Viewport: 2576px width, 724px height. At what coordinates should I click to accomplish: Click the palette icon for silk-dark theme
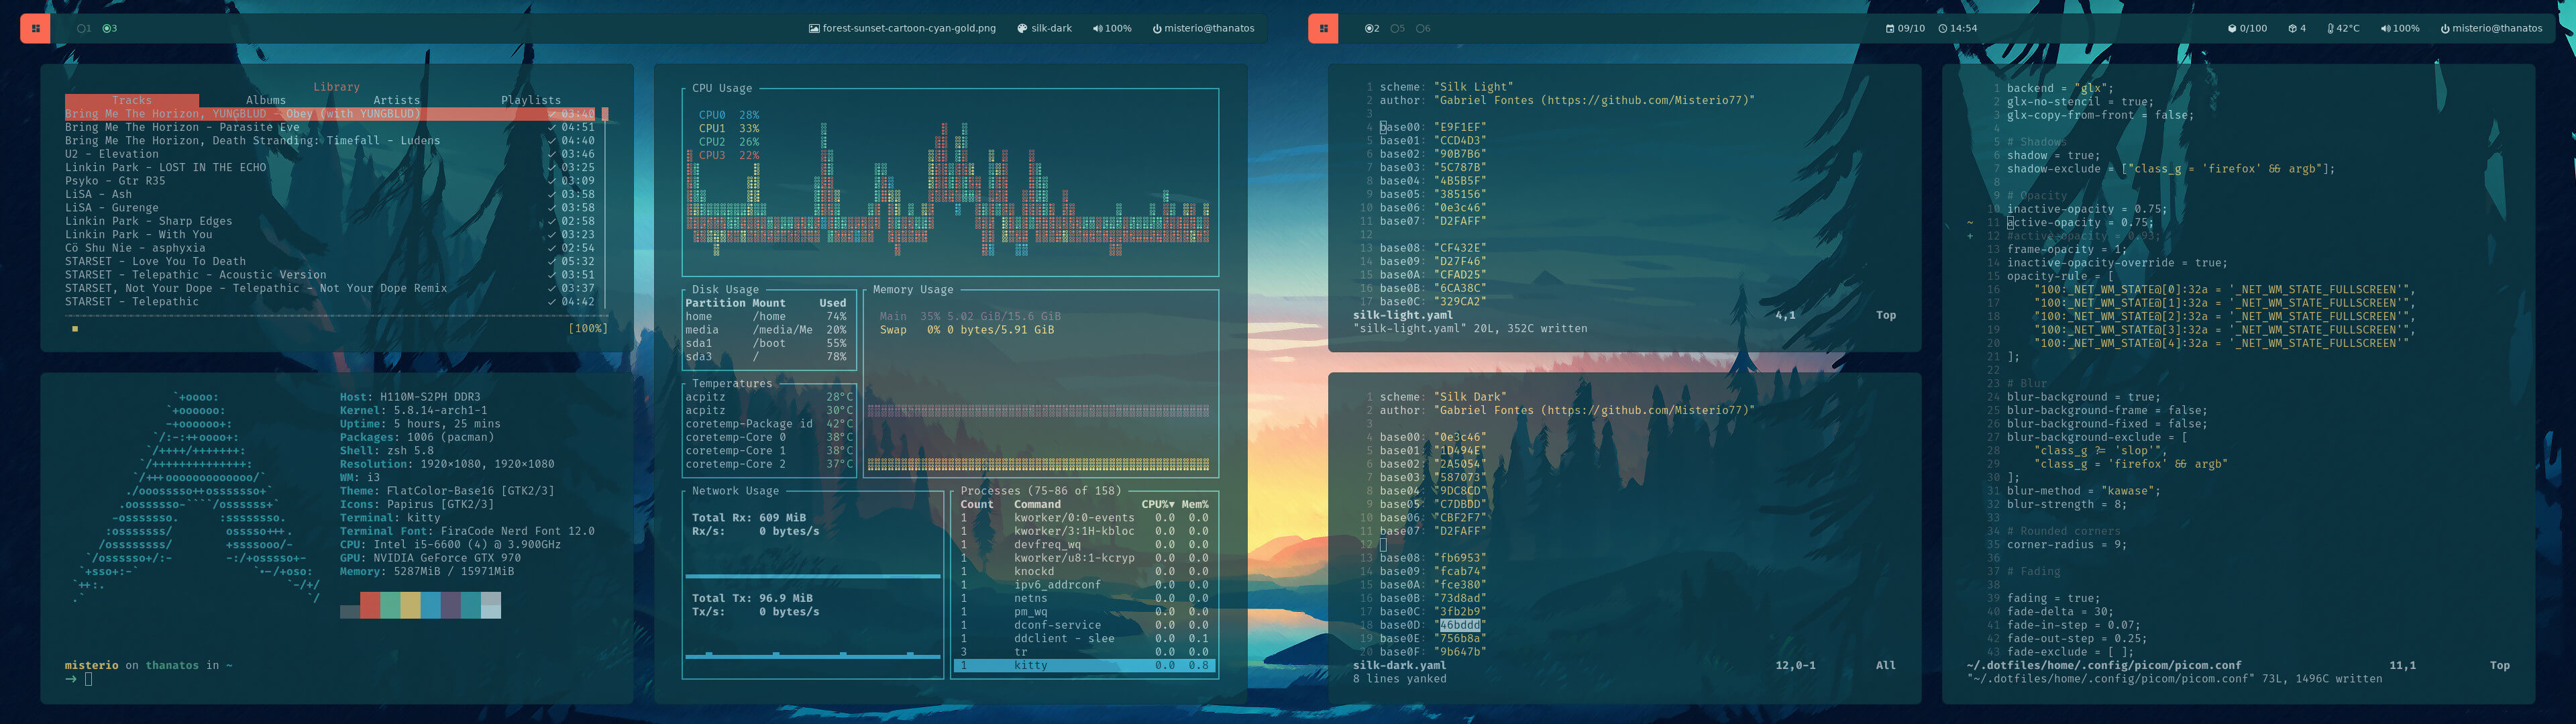tap(1022, 28)
